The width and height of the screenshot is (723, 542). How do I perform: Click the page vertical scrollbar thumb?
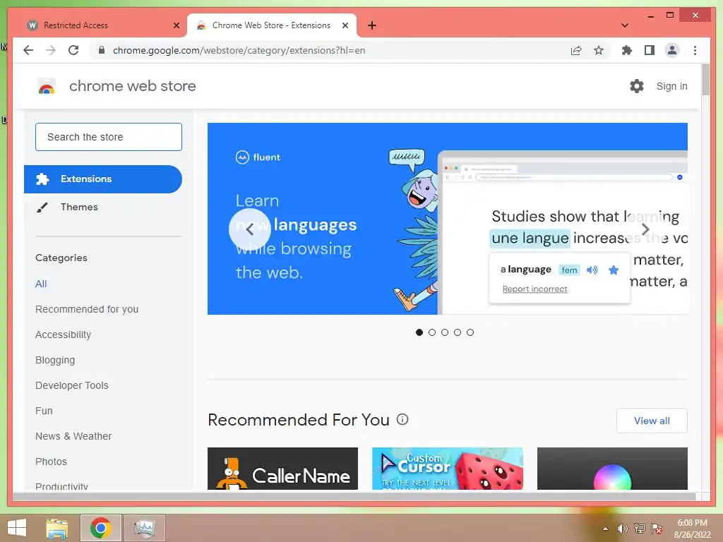pos(705,79)
